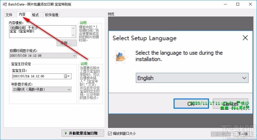Expand the 年龄显示格式 dropdown
The height and width of the screenshot is (140, 257).
pos(69,89)
